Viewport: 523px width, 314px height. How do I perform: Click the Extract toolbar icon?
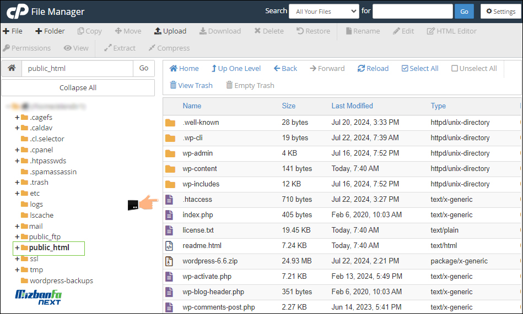(107, 48)
